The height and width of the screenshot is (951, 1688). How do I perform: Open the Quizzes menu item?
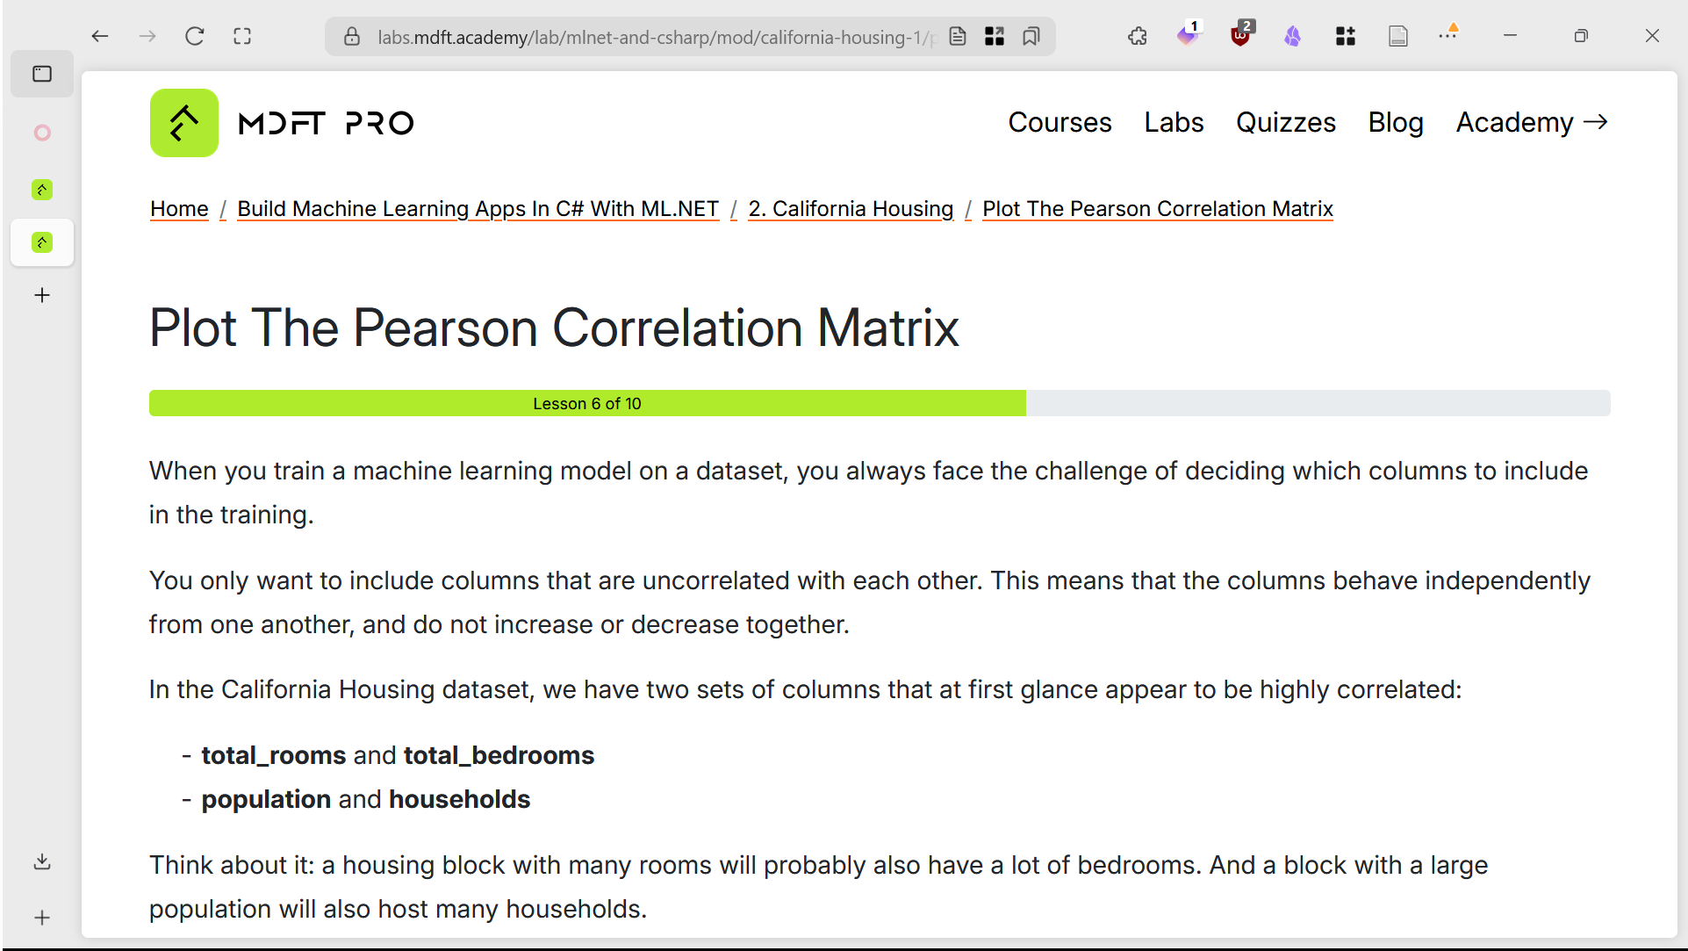1285,122
